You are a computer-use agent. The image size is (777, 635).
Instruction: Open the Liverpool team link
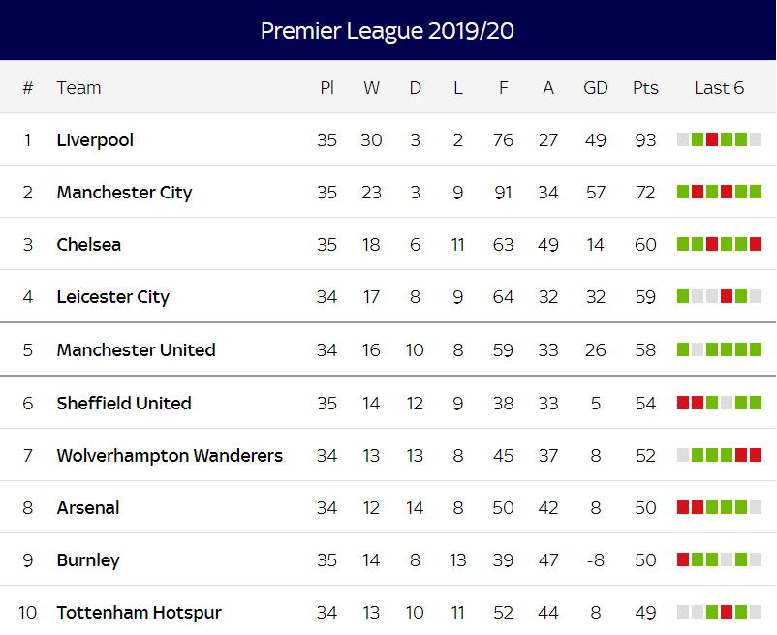click(x=95, y=140)
